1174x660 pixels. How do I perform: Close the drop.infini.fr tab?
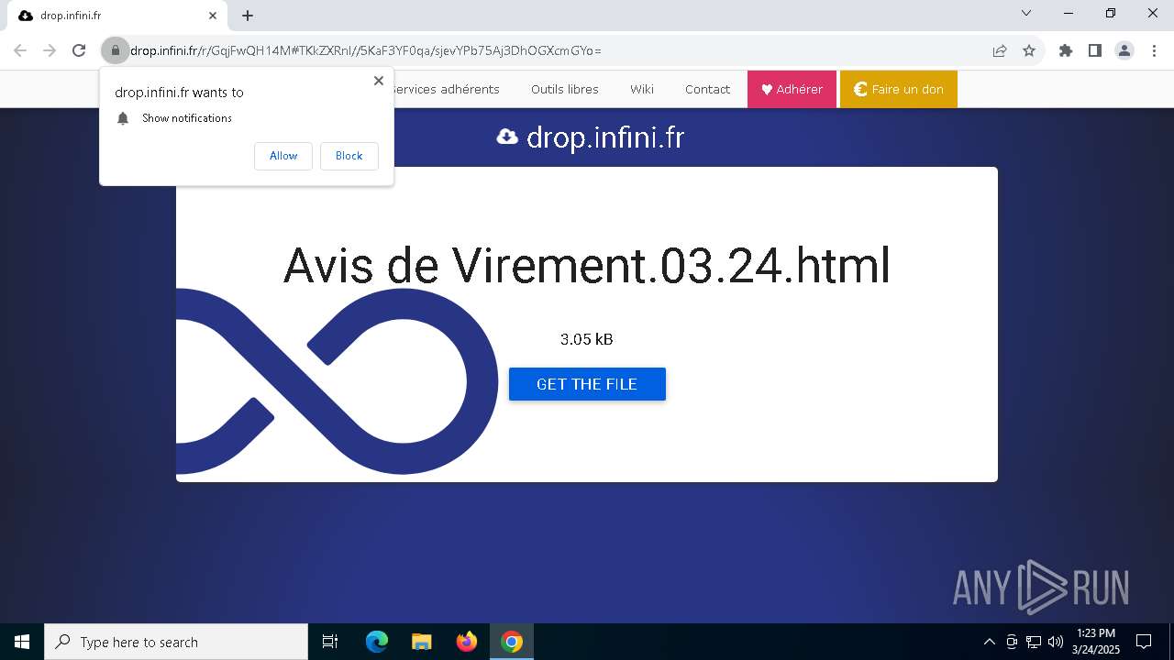pyautogui.click(x=213, y=16)
